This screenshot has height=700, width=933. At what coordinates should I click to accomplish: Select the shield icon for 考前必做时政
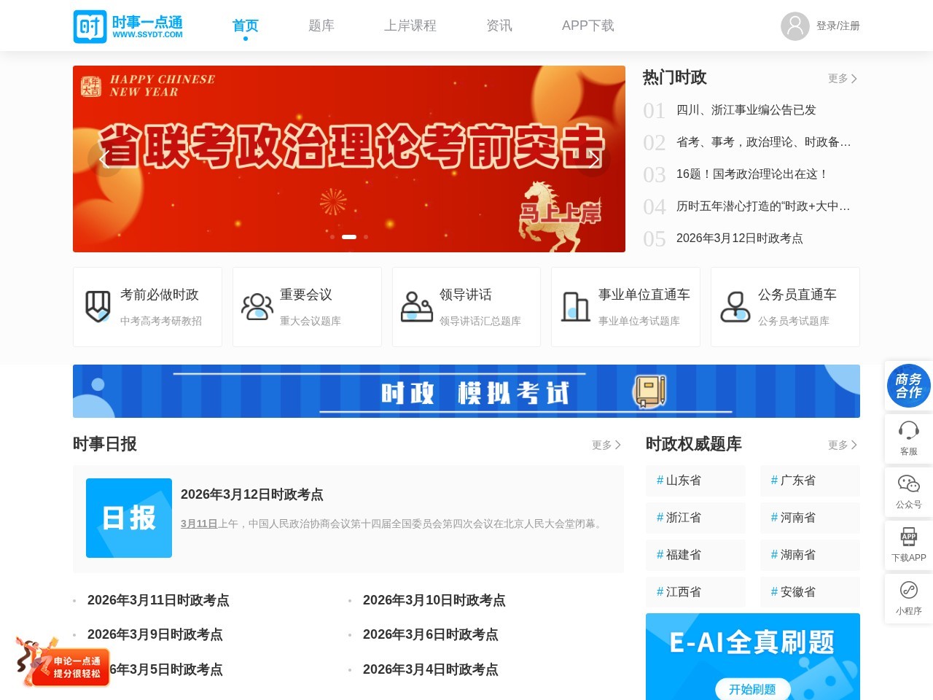(97, 306)
